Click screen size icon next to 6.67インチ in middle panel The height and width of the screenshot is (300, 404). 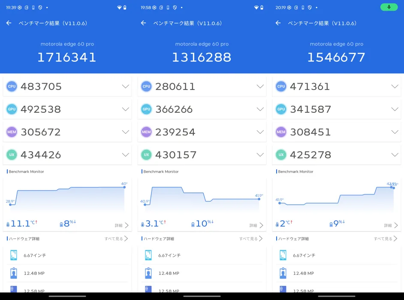tap(148, 255)
